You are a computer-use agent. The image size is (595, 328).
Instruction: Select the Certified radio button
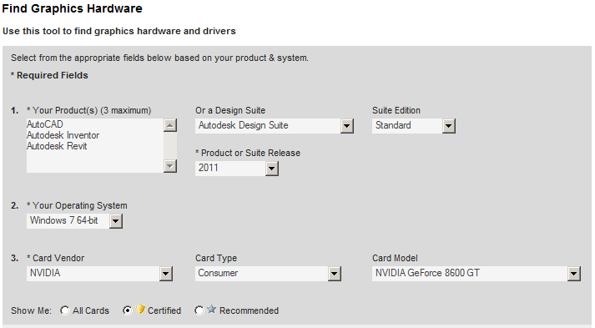(x=128, y=310)
